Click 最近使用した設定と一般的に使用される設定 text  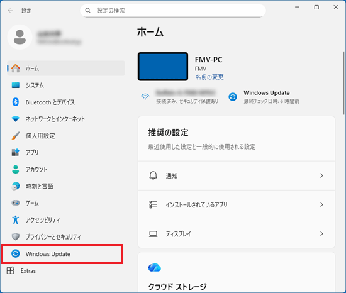(x=202, y=147)
